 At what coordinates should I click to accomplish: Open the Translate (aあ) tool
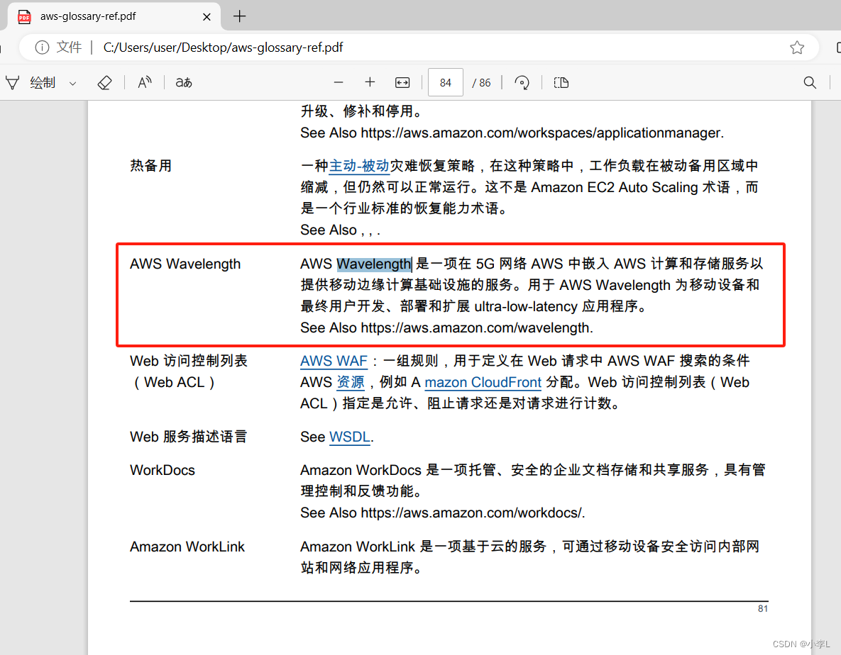(x=184, y=82)
